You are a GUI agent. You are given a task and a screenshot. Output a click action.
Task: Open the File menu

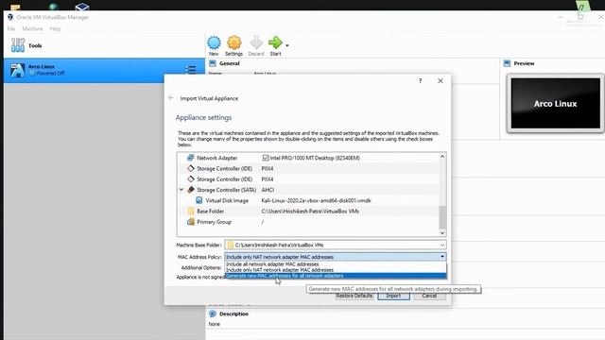11,29
